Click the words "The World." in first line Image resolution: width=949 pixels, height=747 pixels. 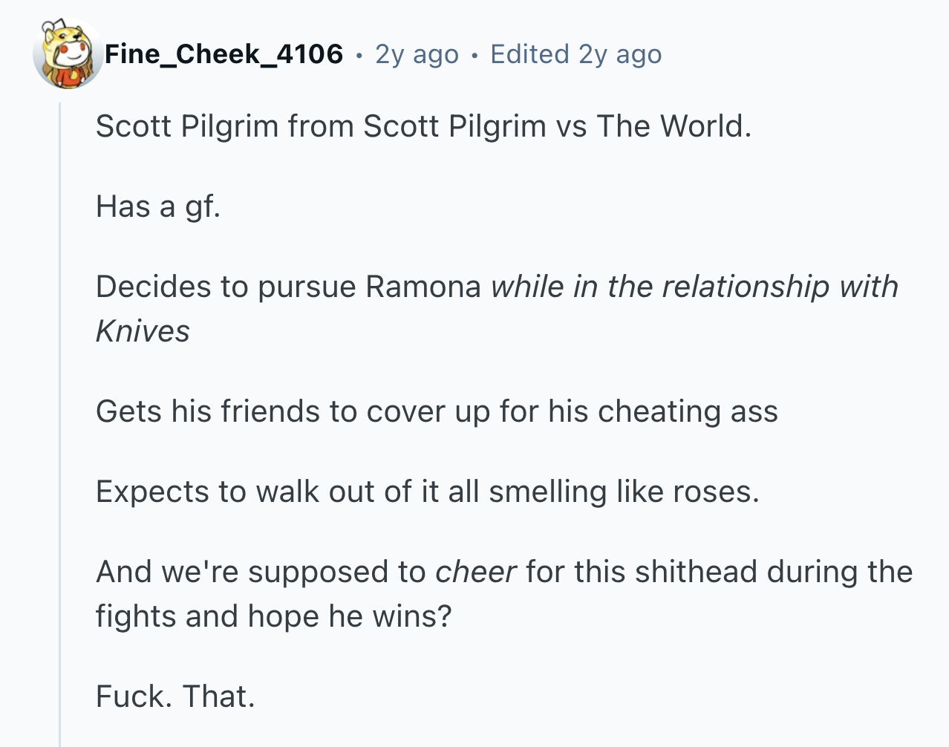coord(674,126)
